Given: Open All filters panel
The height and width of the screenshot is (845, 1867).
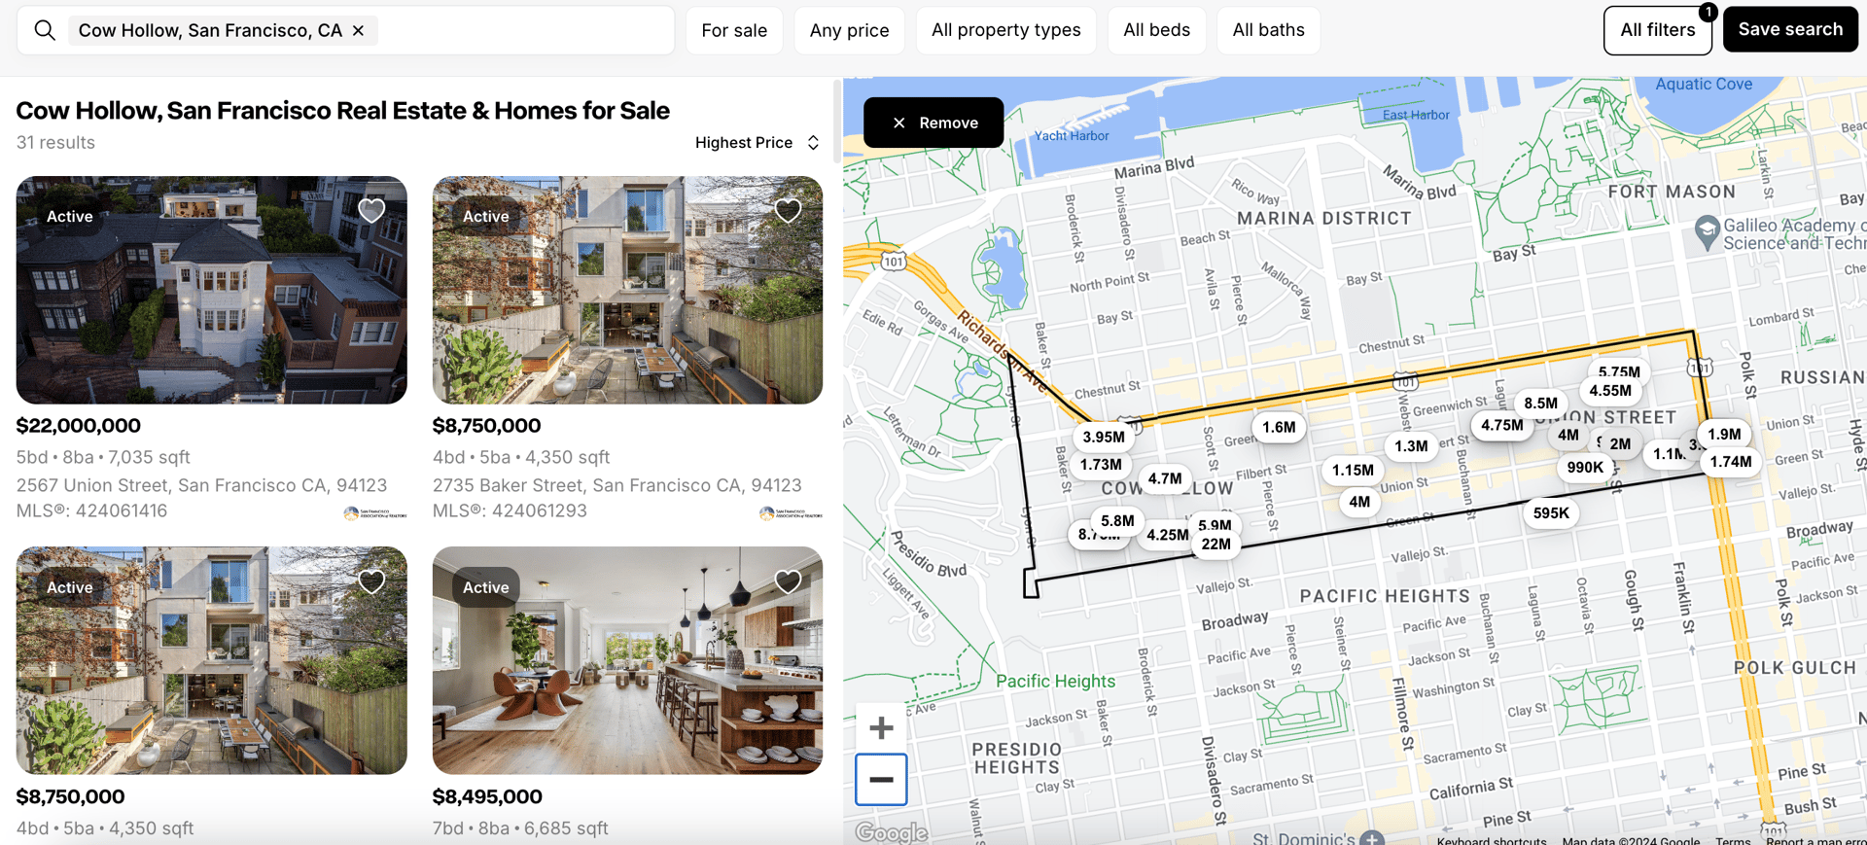Looking at the screenshot, I should pos(1657,30).
